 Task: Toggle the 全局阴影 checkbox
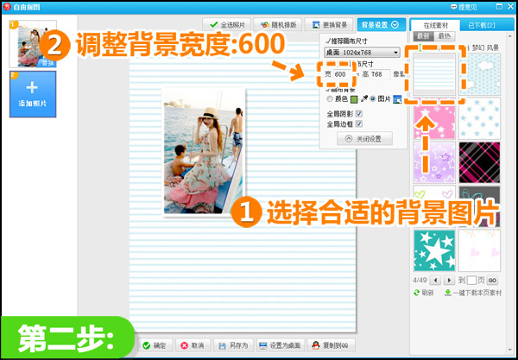359,113
